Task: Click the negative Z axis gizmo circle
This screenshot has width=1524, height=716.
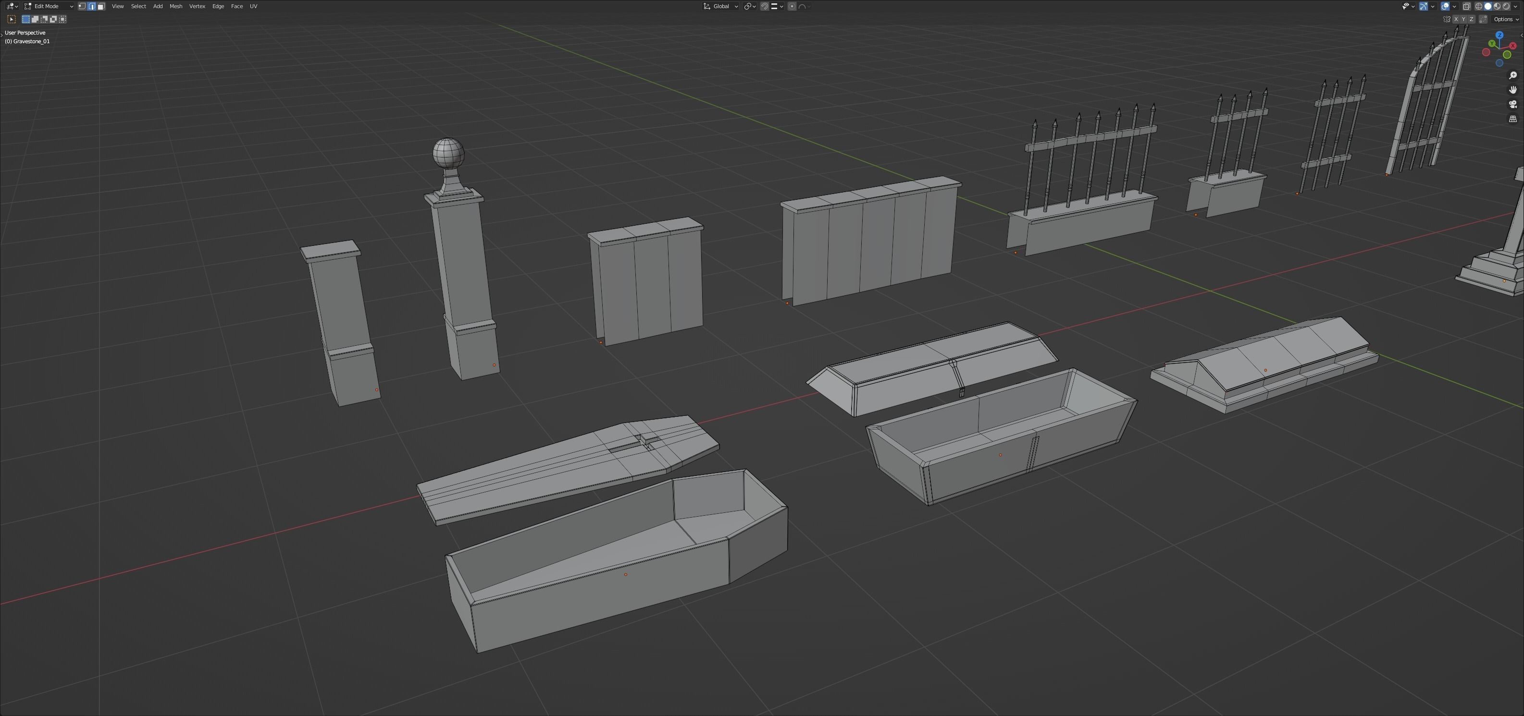Action: 1500,63
